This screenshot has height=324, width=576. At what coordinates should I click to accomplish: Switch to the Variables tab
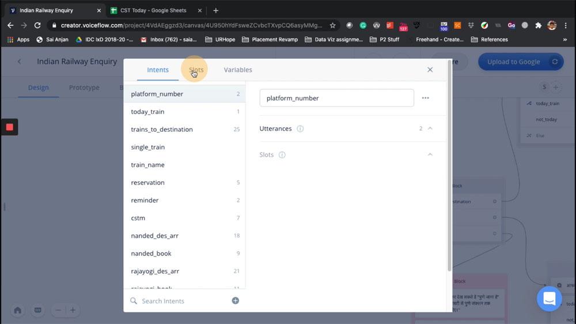click(238, 70)
